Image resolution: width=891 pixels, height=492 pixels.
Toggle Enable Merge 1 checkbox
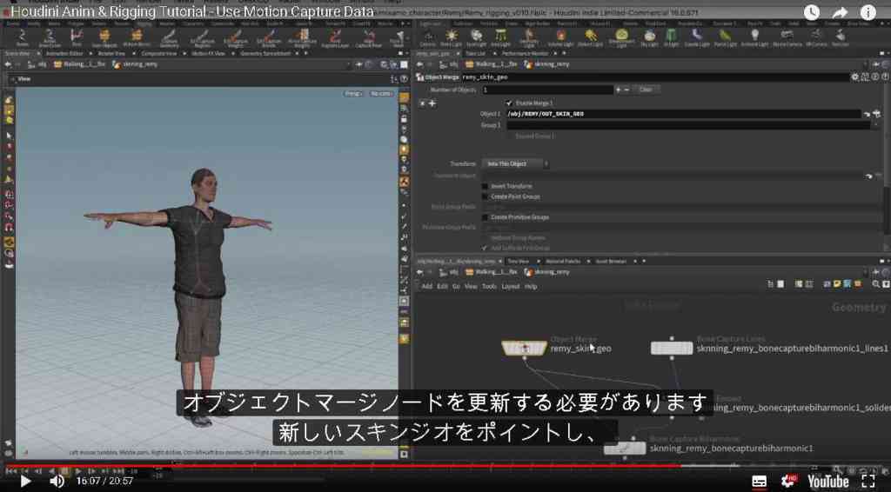[508, 103]
